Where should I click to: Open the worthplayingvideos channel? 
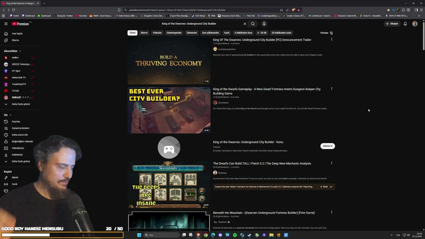click(x=227, y=49)
